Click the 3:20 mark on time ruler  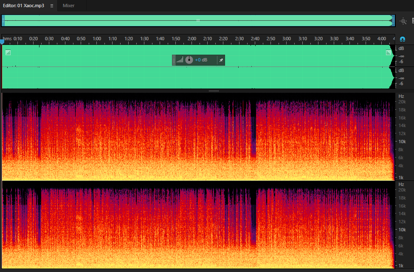click(x=318, y=39)
